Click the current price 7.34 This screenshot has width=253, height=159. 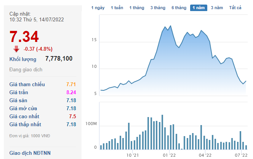tap(24, 37)
